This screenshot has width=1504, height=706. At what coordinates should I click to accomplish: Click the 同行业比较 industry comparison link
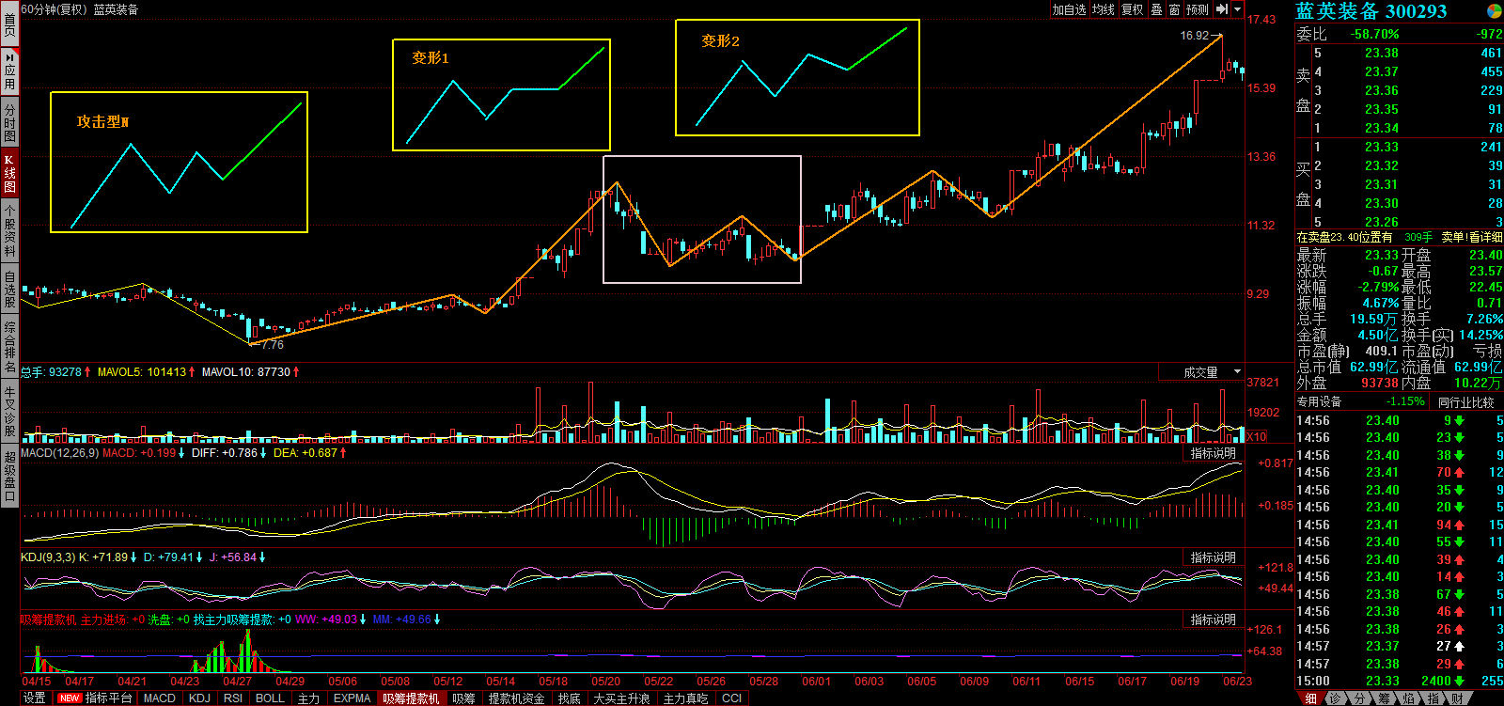(x=1465, y=402)
